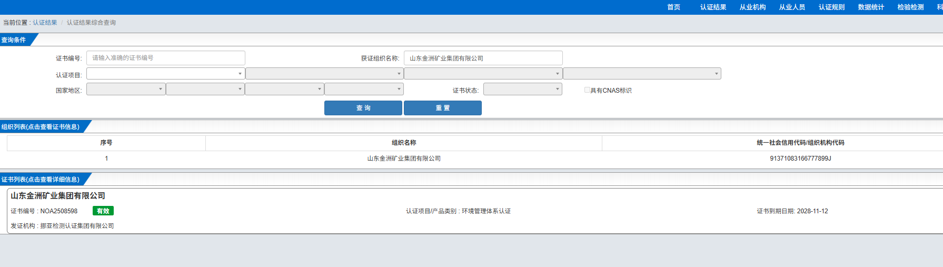
Task: Open the 数据统计 menu item
Action: click(x=871, y=7)
